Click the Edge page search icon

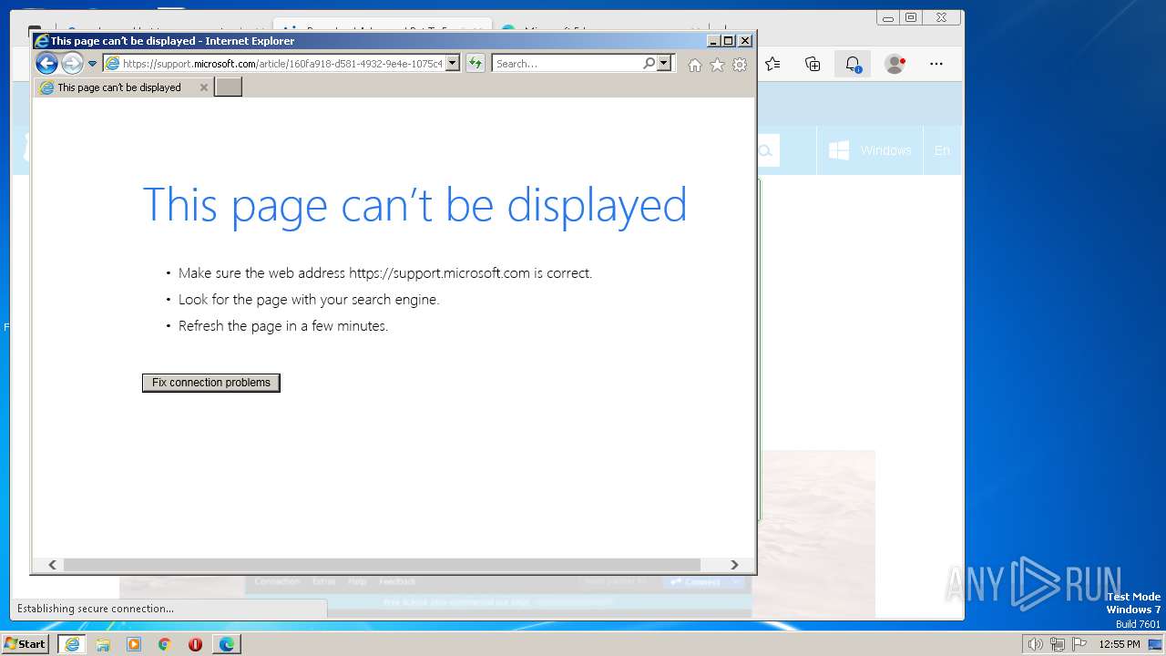[766, 150]
